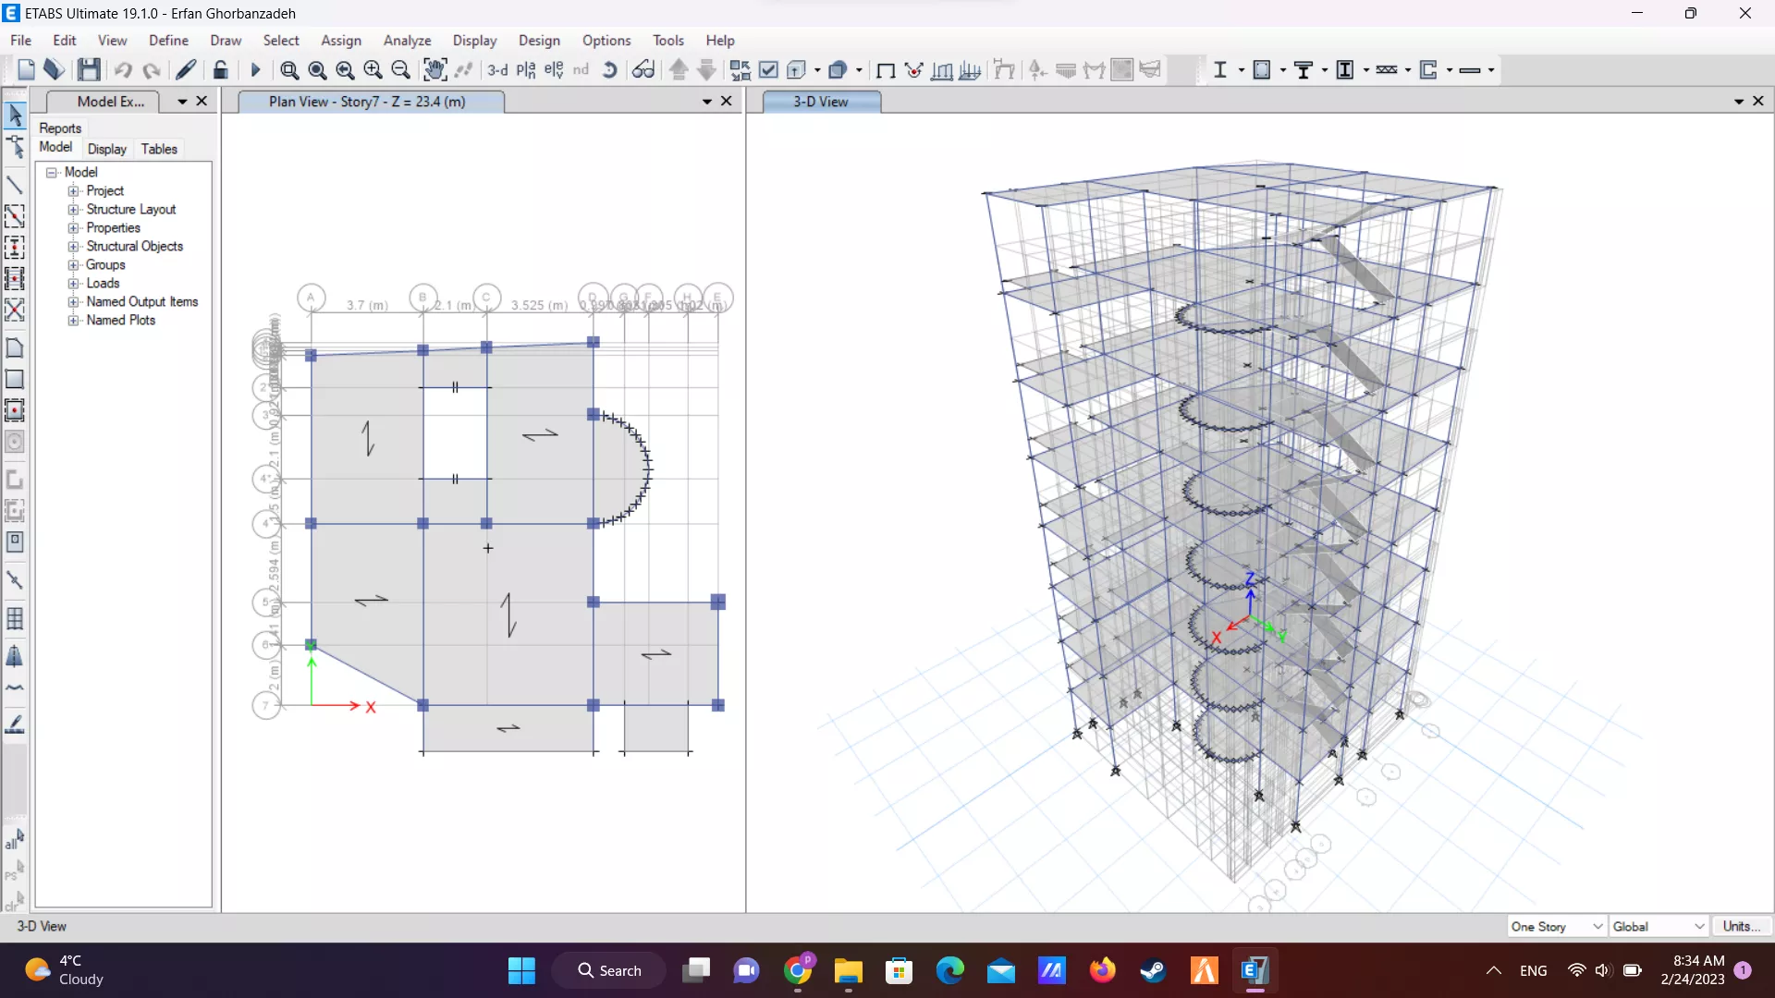Click the eyeglasses perspective toggle icon
The image size is (1775, 998).
coord(643,69)
